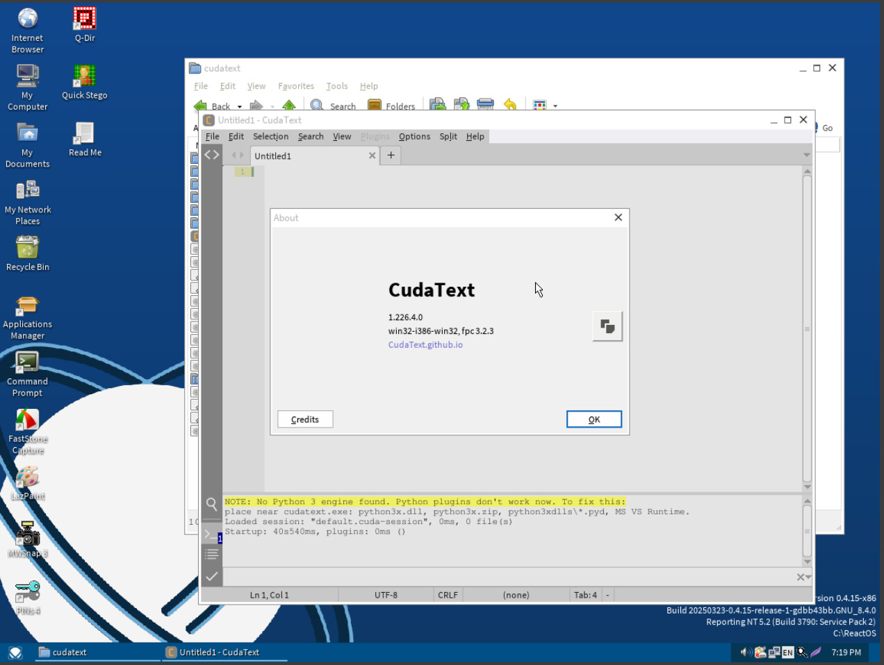Open the Split menu in CudaText
The width and height of the screenshot is (884, 665).
448,137
